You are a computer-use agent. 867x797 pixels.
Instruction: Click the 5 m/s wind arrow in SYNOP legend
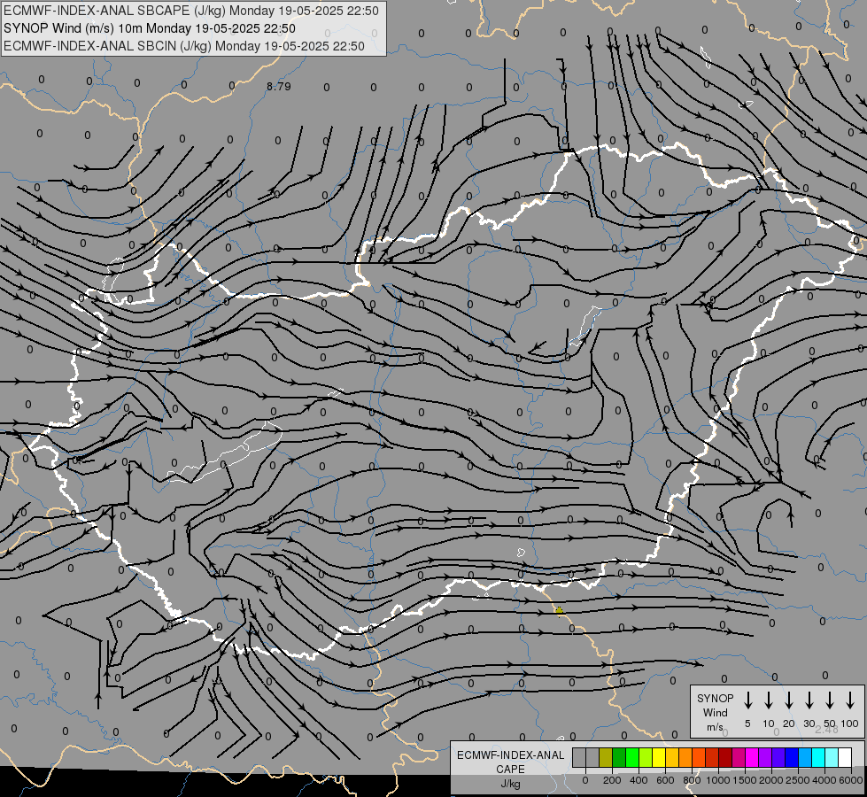click(x=748, y=700)
